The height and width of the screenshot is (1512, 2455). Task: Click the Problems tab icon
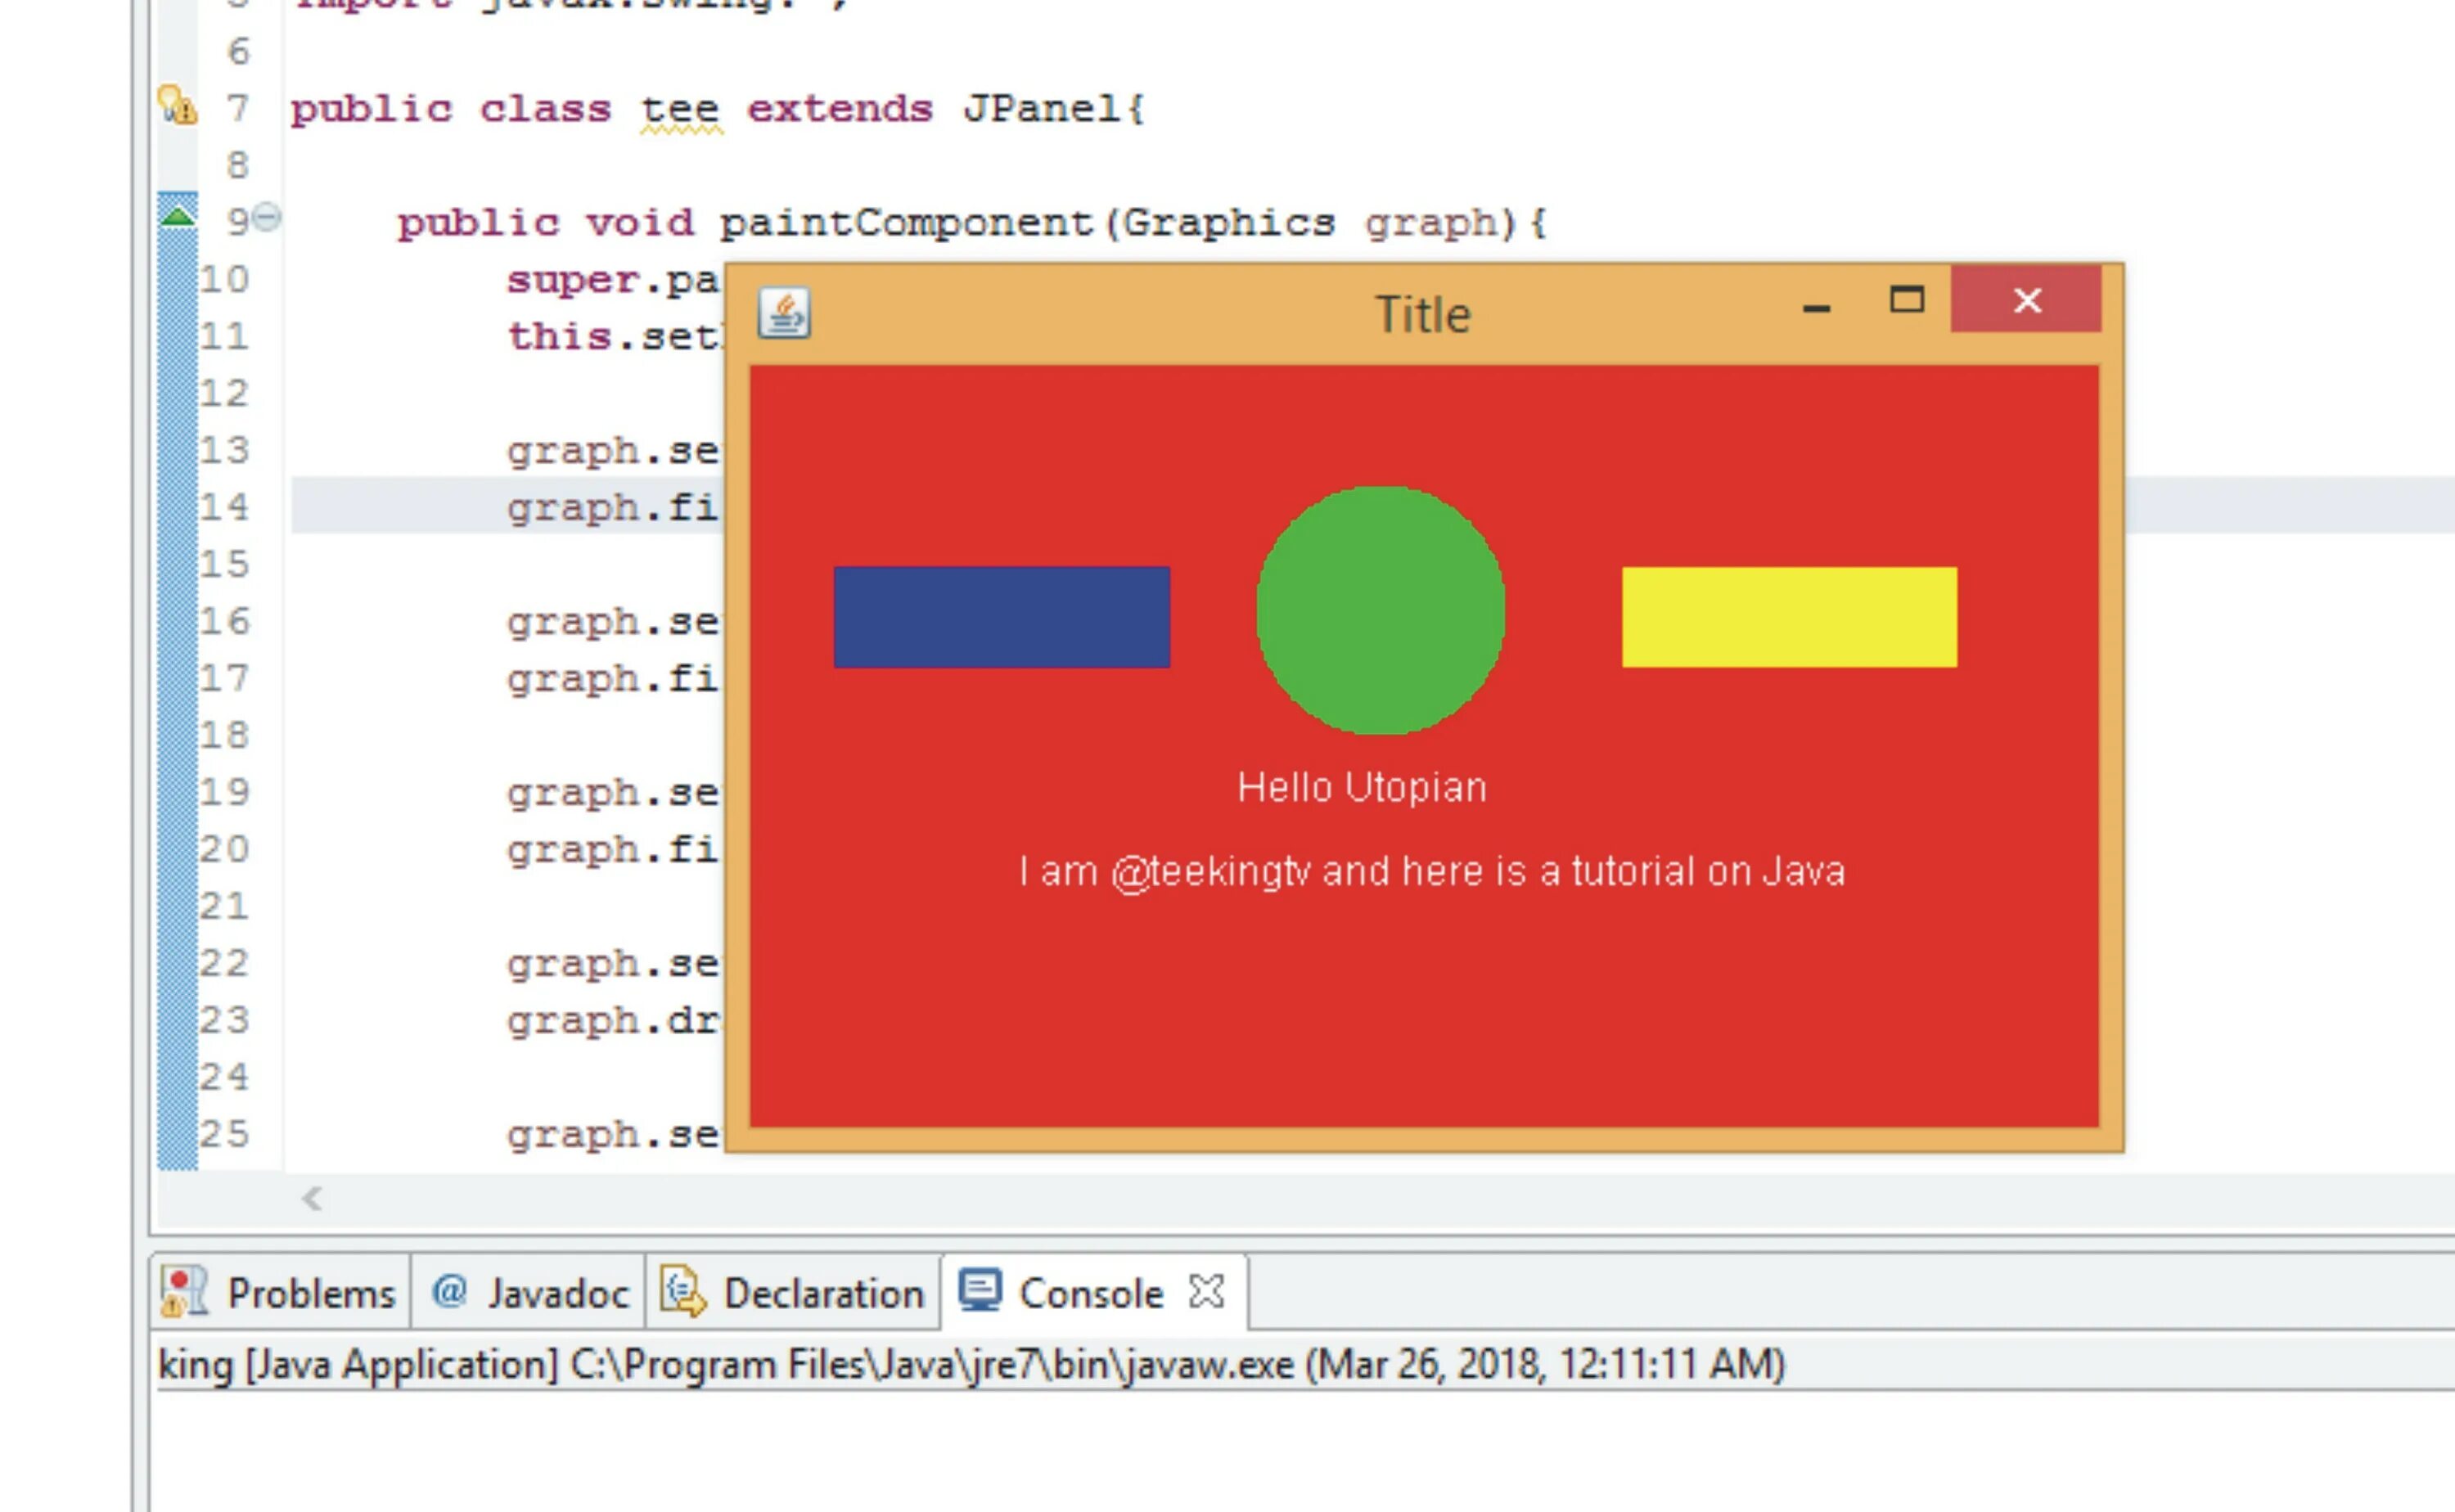[x=184, y=1292]
